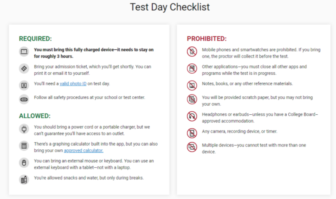
Task: Click the power plug icon
Action: [24, 129]
